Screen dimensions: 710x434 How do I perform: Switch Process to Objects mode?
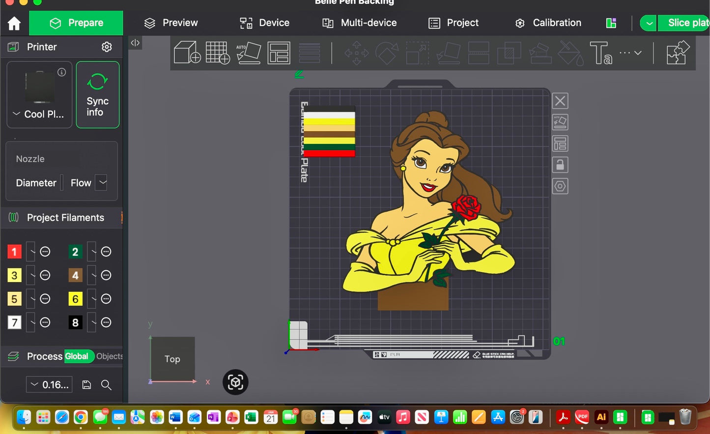[x=109, y=356]
